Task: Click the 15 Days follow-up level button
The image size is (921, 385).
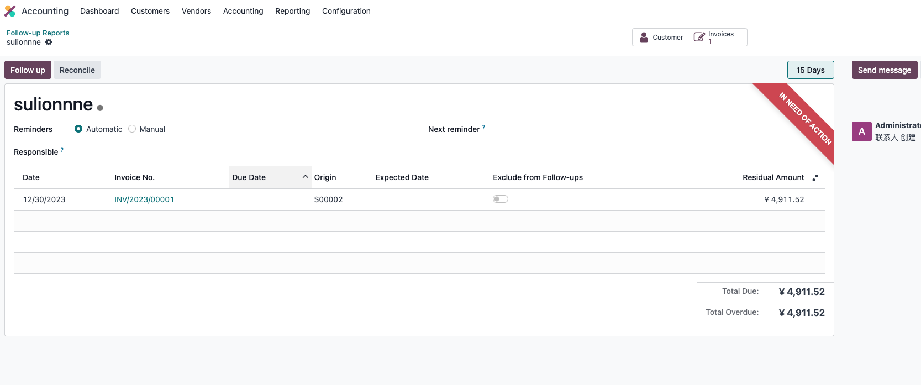Action: click(811, 70)
